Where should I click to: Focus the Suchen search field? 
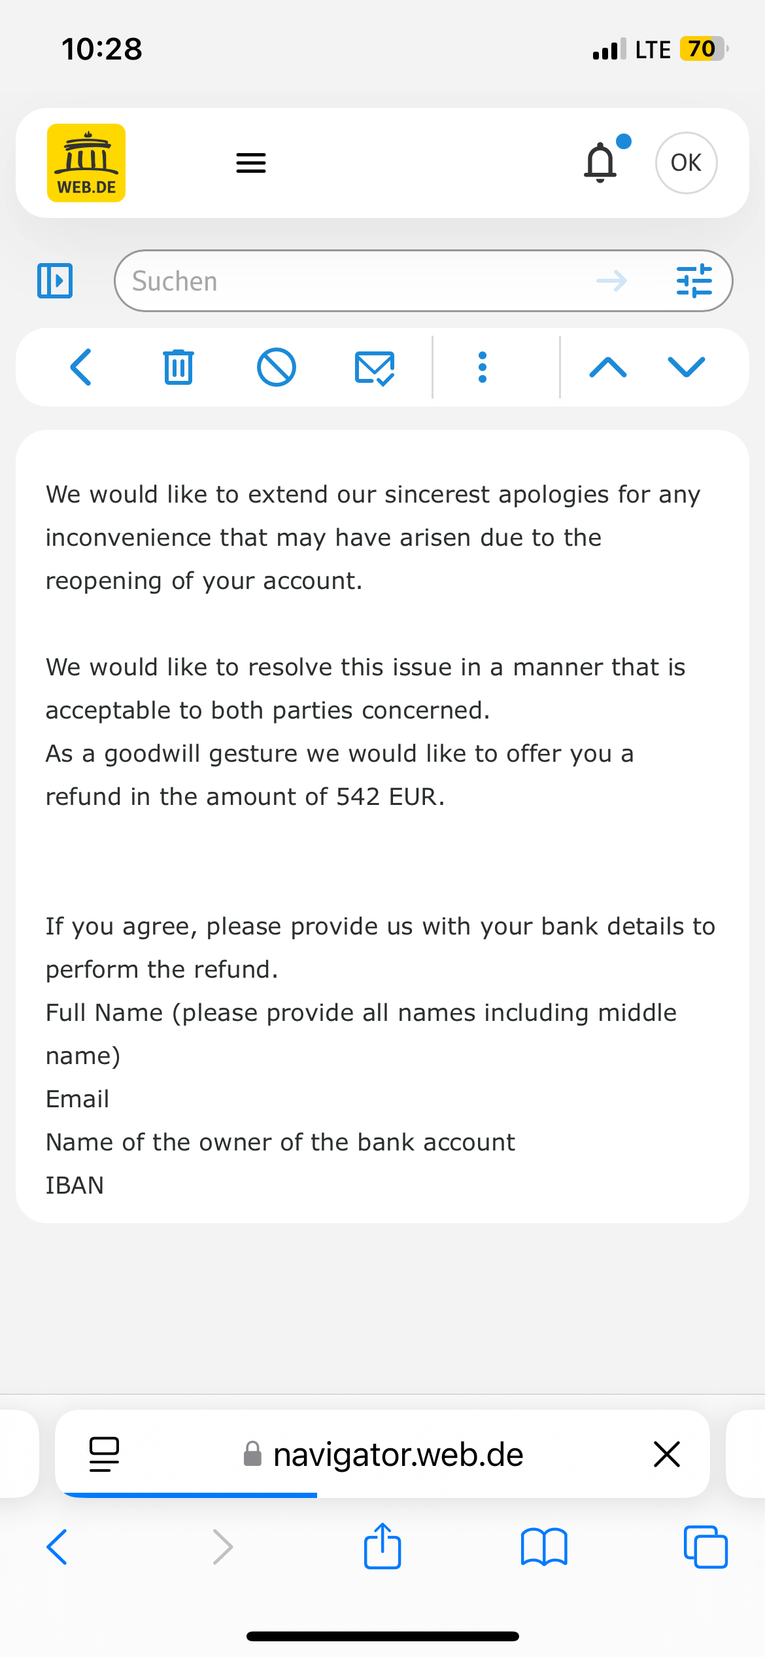tap(353, 281)
